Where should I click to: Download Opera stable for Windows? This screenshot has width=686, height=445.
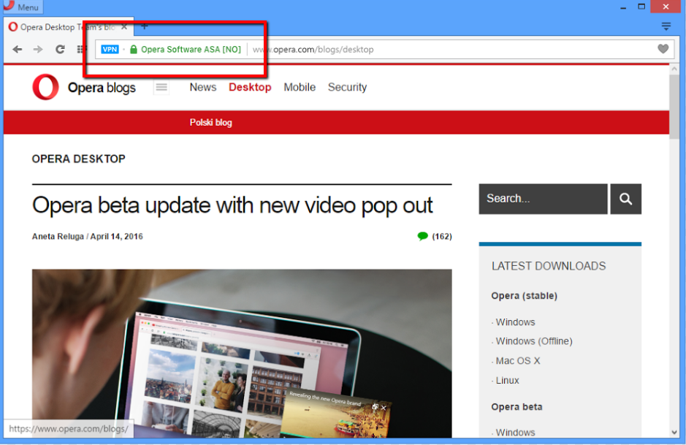click(515, 322)
